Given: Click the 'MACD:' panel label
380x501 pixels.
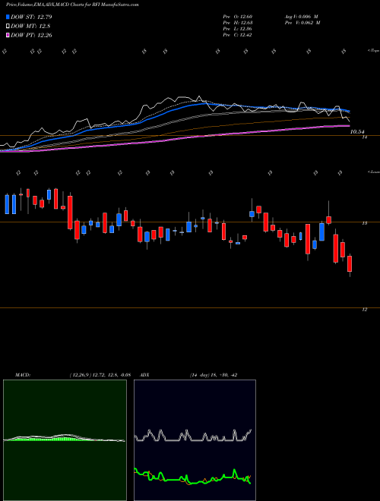Looking at the screenshot, I should click(23, 375).
